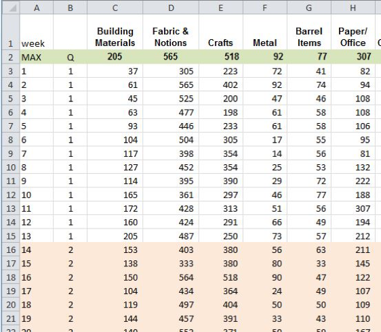The height and width of the screenshot is (332, 381).
Task: Select row 10 header
Action: 11,167
